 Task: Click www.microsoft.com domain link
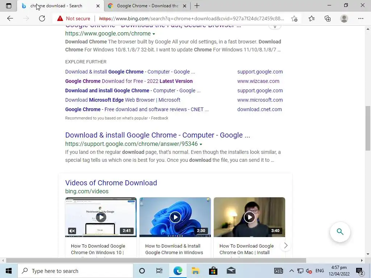pyautogui.click(x=260, y=100)
